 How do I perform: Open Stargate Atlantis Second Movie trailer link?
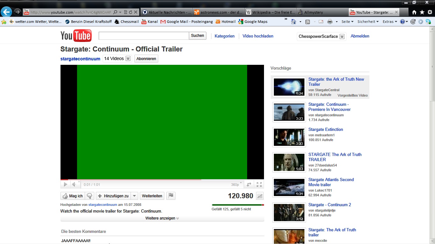point(331,182)
